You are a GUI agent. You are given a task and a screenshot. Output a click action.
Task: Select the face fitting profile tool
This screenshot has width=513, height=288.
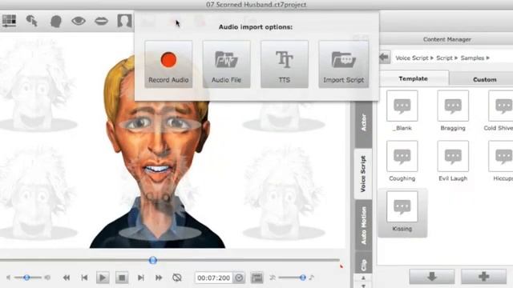32,22
